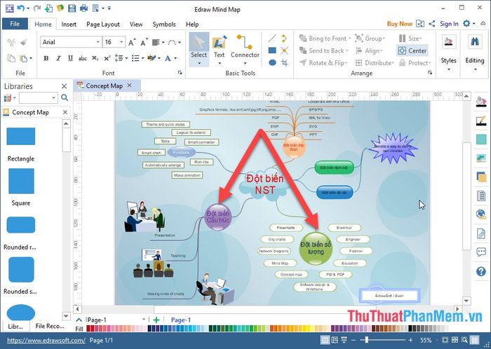This screenshot has width=491, height=349.
Task: Click the Save icon in quick access toolbar
Action: coord(72,8)
